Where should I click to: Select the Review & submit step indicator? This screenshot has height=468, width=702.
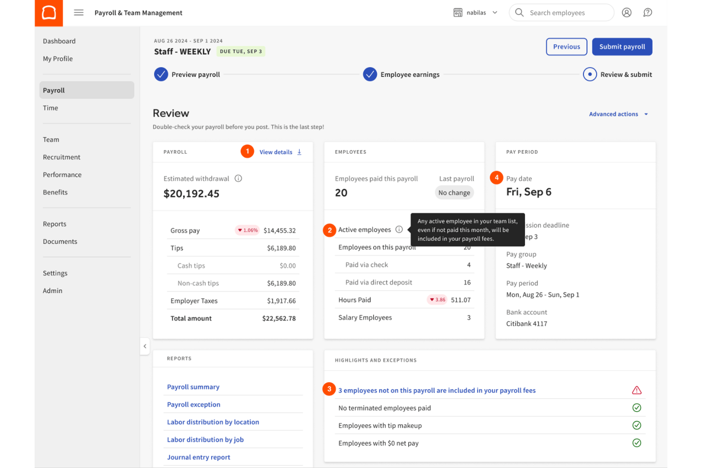[590, 74]
